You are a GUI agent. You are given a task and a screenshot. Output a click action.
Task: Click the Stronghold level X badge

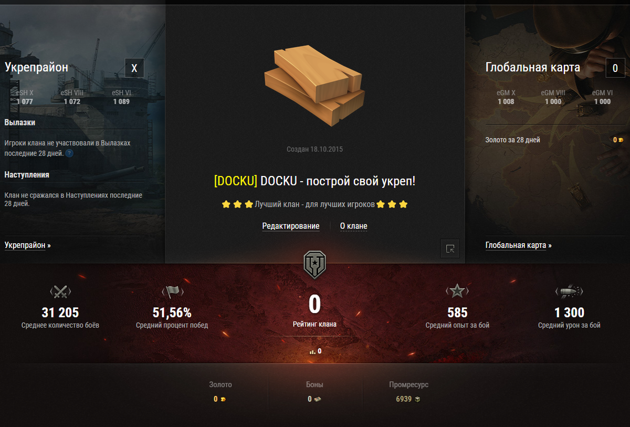pos(134,68)
